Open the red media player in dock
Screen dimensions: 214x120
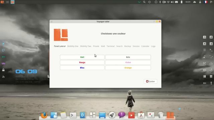(x=131, y=115)
